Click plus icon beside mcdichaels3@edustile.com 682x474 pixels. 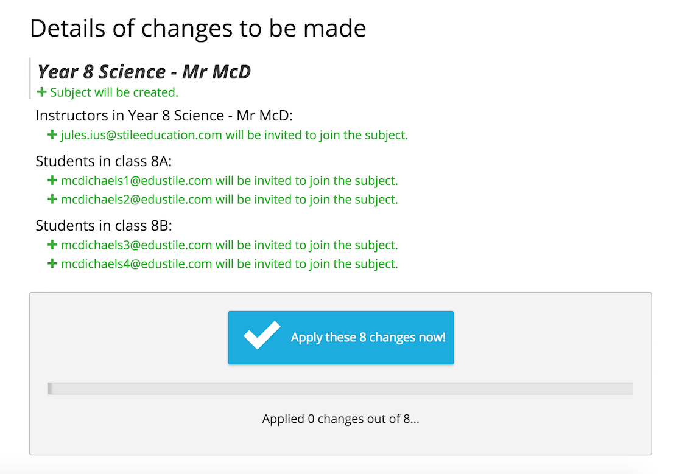click(52, 245)
